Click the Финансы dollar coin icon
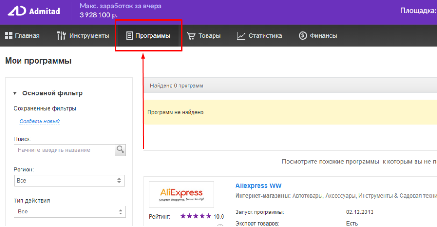 (x=302, y=35)
